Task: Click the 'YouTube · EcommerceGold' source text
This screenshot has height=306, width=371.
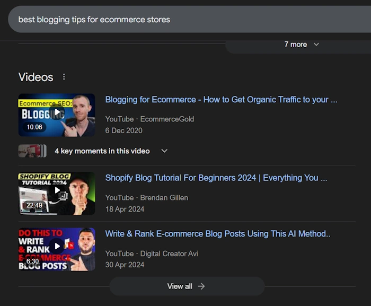Action: click(149, 119)
